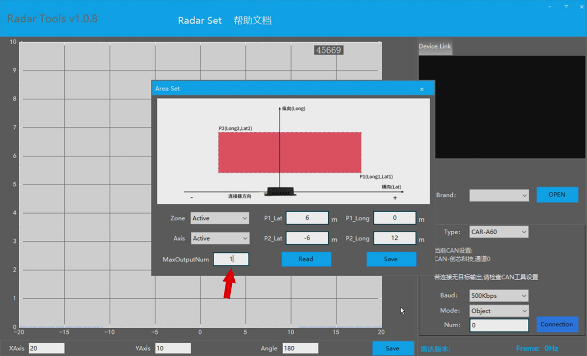Focus the MaxOutputNum text box

click(x=231, y=259)
